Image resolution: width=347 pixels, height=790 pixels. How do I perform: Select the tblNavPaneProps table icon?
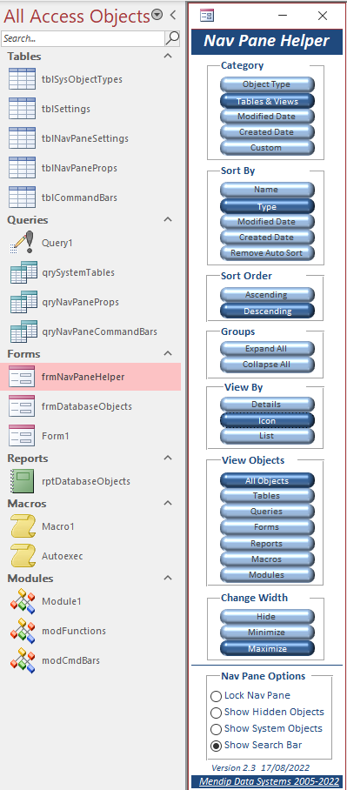point(22,168)
